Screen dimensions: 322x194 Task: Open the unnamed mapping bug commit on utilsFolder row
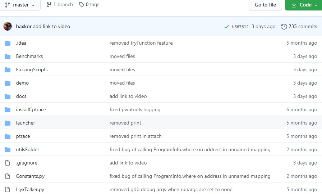click(190, 149)
